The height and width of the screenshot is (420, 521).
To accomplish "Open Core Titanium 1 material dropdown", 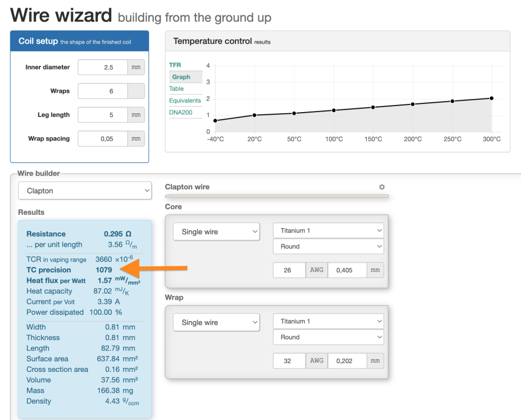I will pyautogui.click(x=328, y=230).
